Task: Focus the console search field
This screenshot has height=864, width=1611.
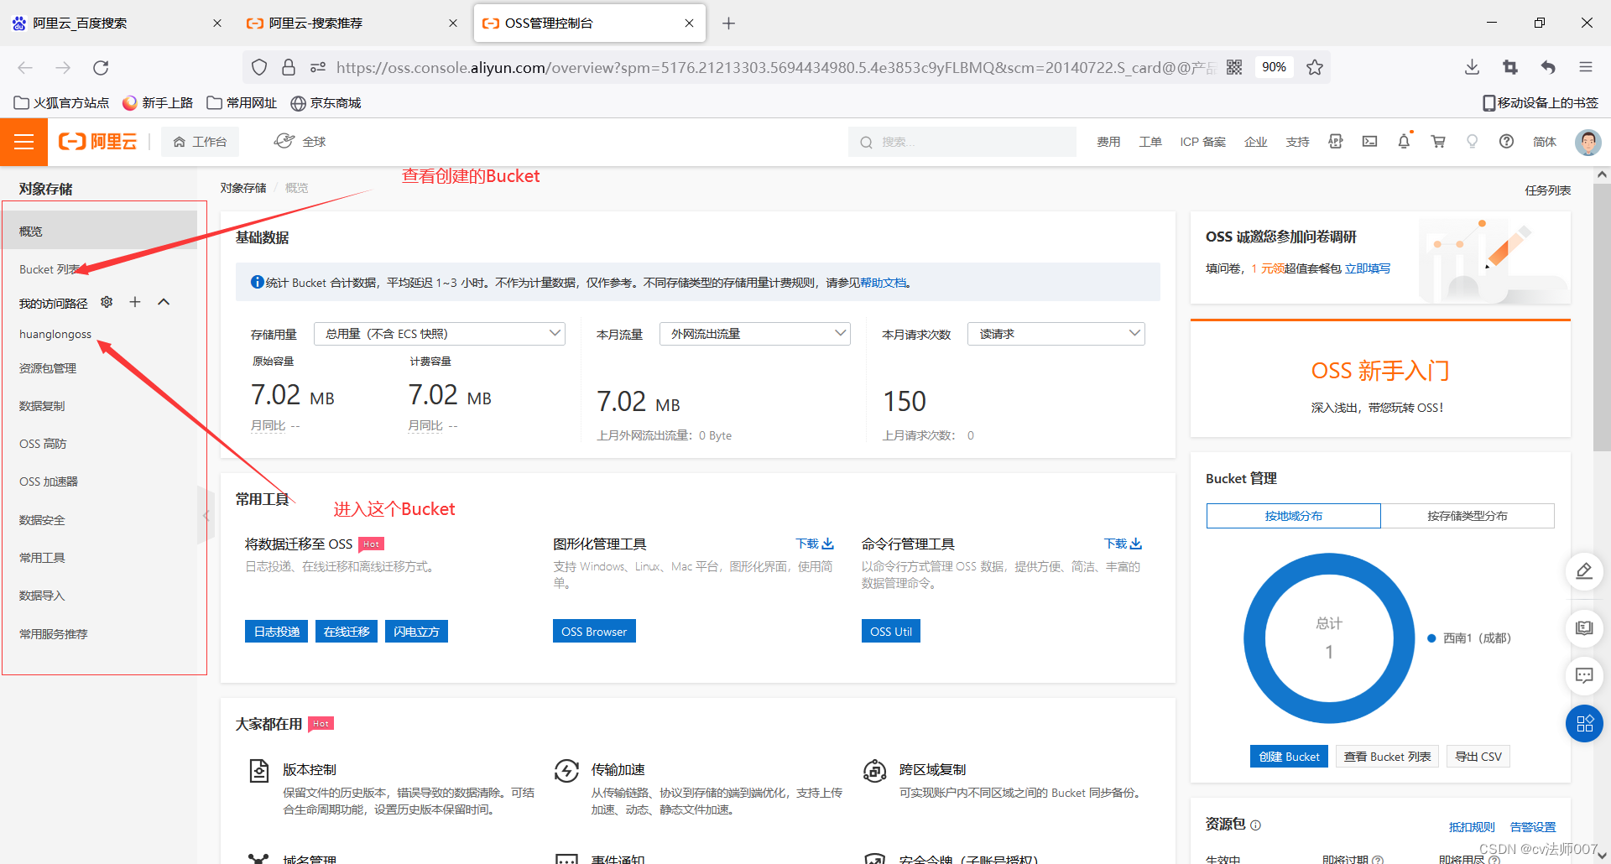Action: [x=962, y=142]
